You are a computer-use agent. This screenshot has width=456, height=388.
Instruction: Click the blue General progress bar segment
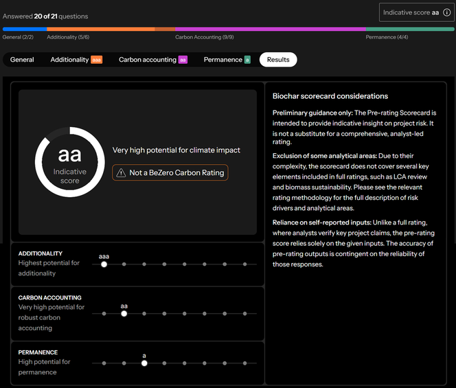pyautogui.click(x=24, y=30)
